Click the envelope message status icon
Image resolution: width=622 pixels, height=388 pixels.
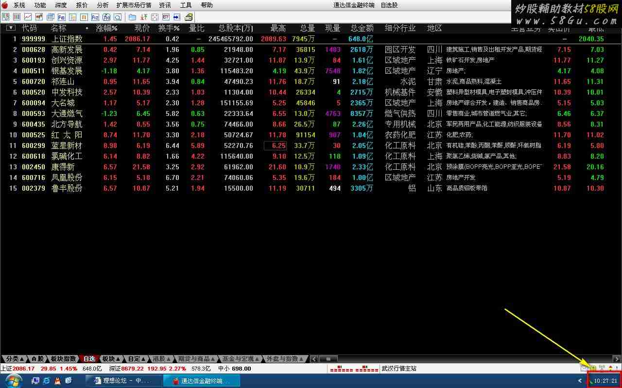pyautogui.click(x=585, y=368)
